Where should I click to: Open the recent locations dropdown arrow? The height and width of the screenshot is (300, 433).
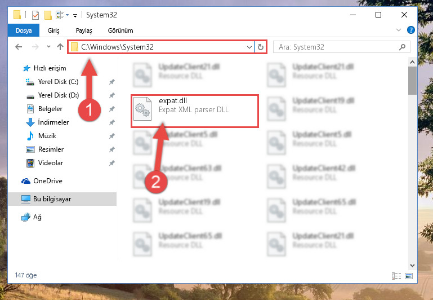(x=48, y=47)
